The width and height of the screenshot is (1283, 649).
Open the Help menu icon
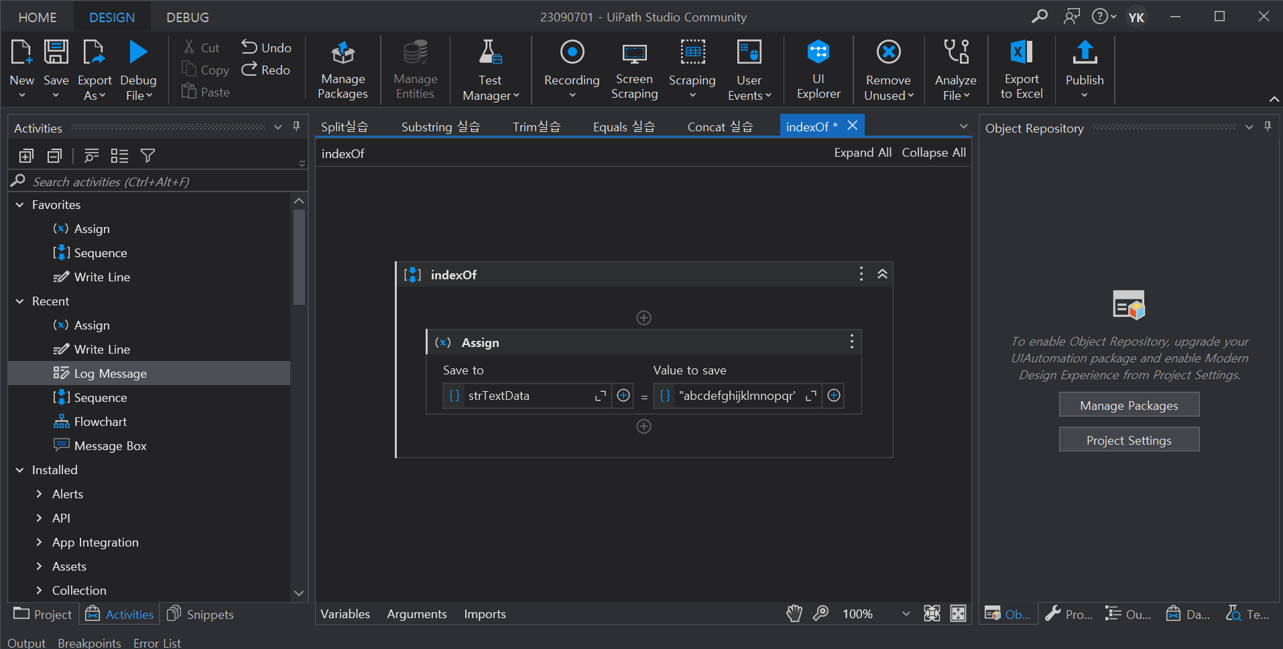pos(1103,16)
